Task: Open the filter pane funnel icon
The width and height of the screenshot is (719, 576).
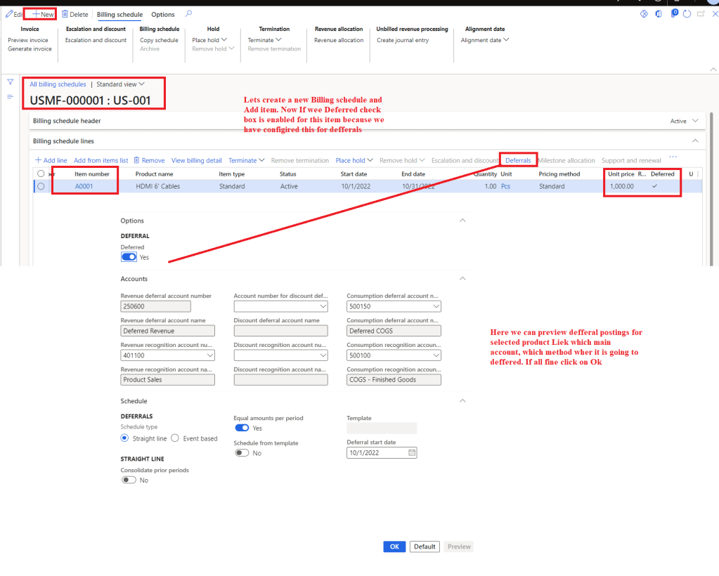Action: tap(10, 82)
